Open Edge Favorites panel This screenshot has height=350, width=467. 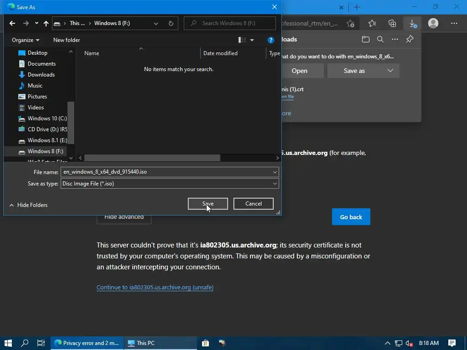[372, 23]
